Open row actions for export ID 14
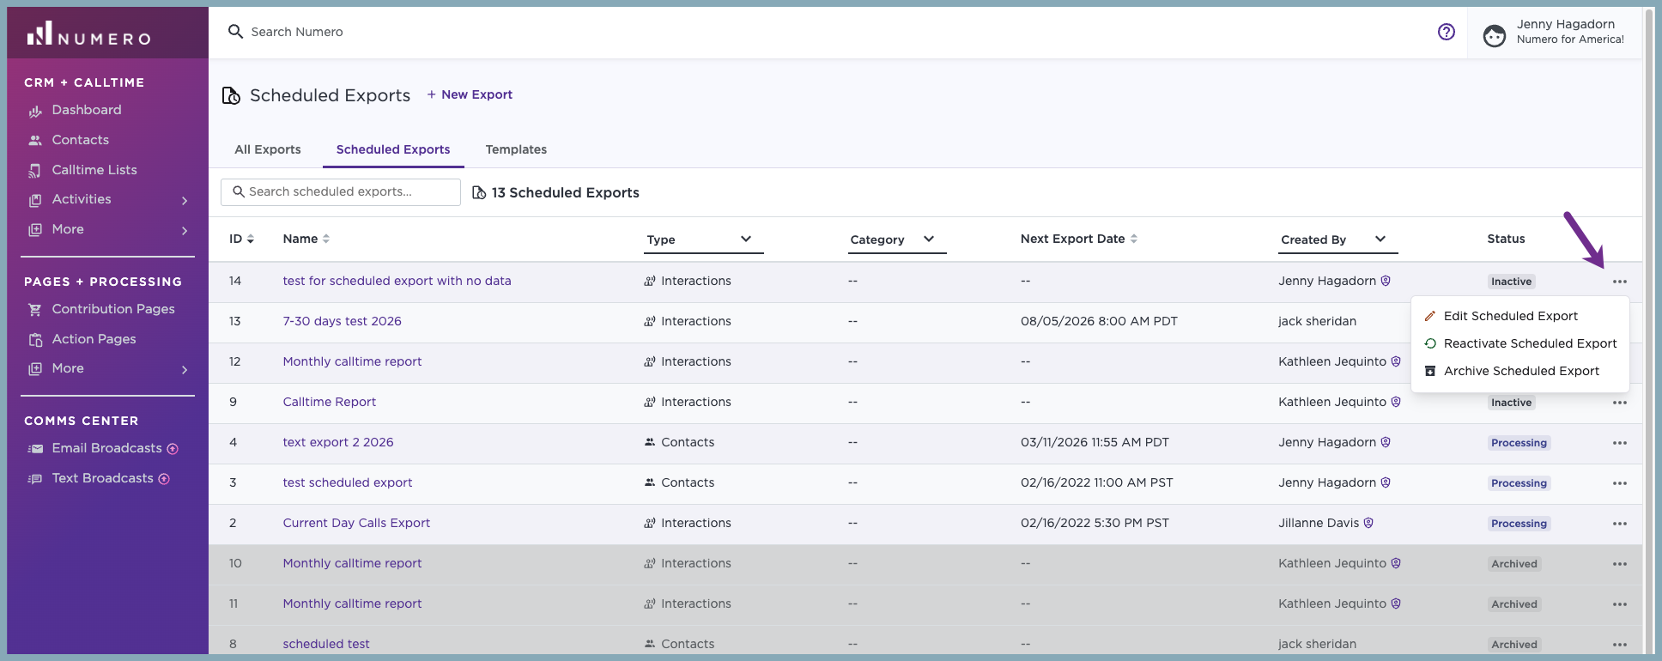 click(1620, 282)
